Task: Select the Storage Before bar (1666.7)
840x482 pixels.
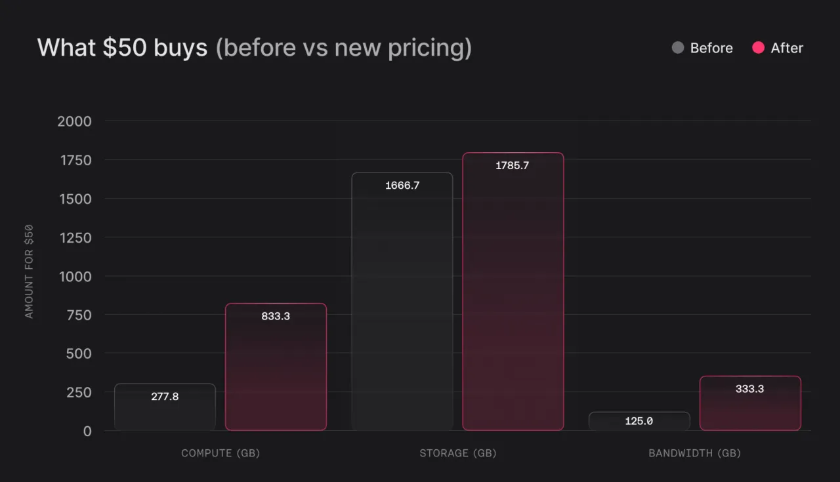Action: point(402,302)
